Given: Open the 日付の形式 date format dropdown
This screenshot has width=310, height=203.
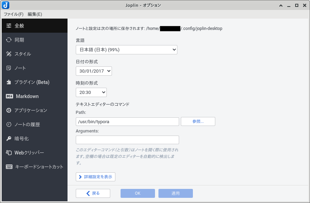Looking at the screenshot, I should (x=94, y=71).
